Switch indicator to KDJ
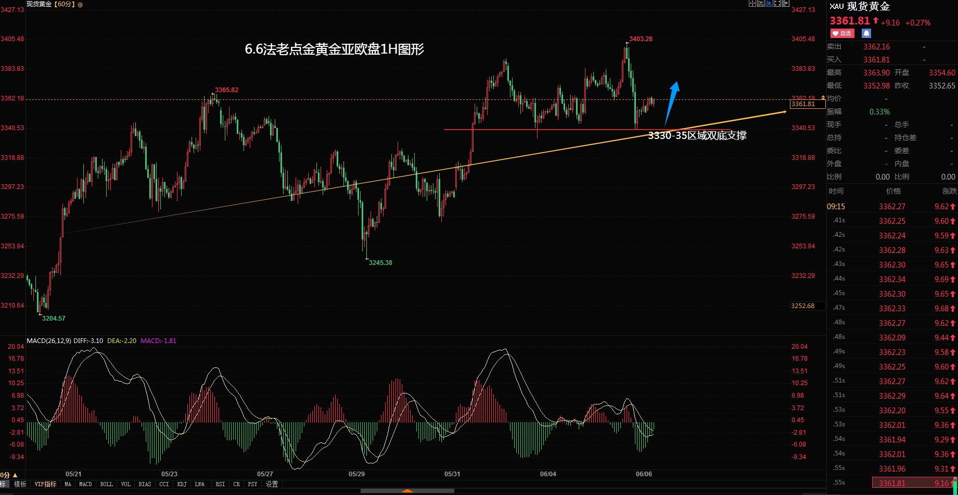This screenshot has height=495, width=958. pyautogui.click(x=182, y=484)
